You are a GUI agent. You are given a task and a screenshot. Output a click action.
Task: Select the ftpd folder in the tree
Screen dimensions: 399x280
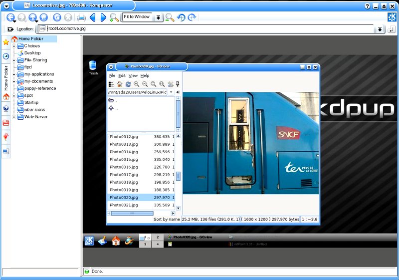[28, 67]
